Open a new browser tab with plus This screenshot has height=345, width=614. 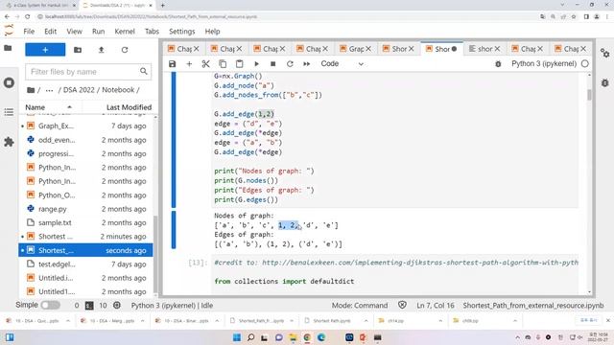162,6
